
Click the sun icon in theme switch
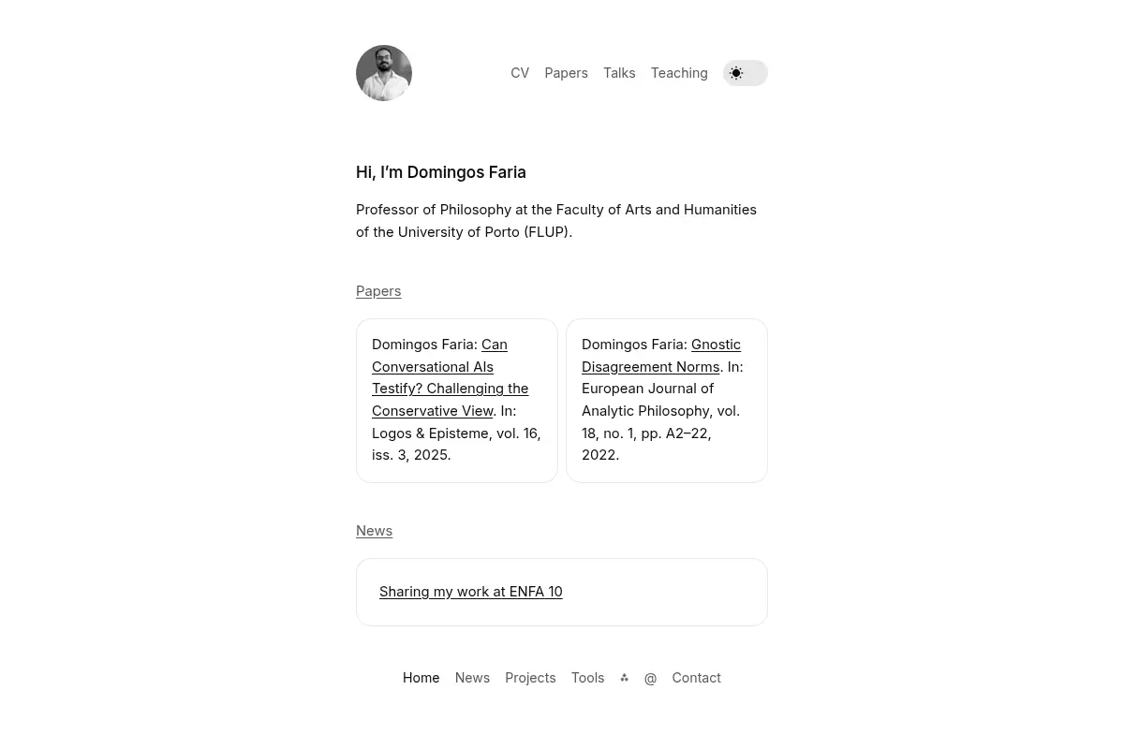coord(736,73)
